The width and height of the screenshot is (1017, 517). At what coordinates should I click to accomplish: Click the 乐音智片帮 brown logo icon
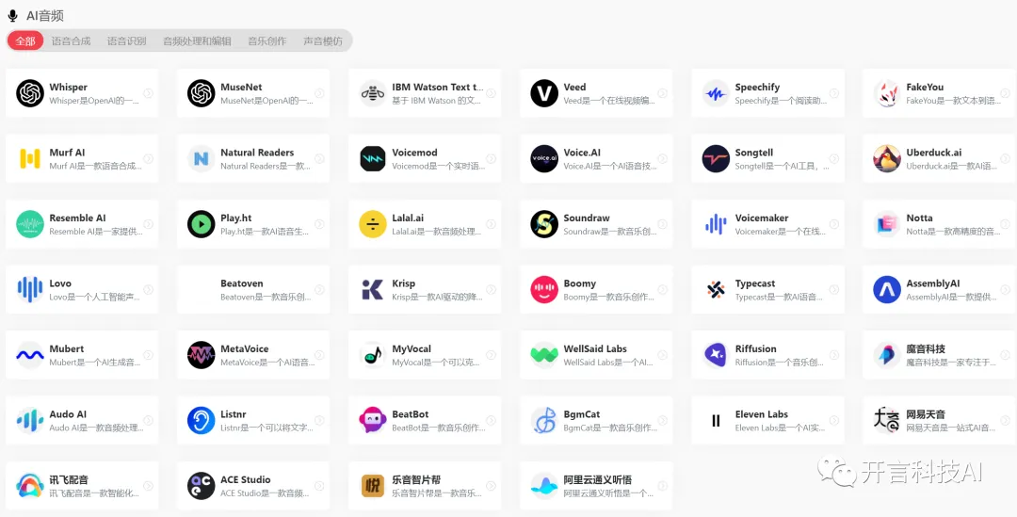tap(373, 487)
